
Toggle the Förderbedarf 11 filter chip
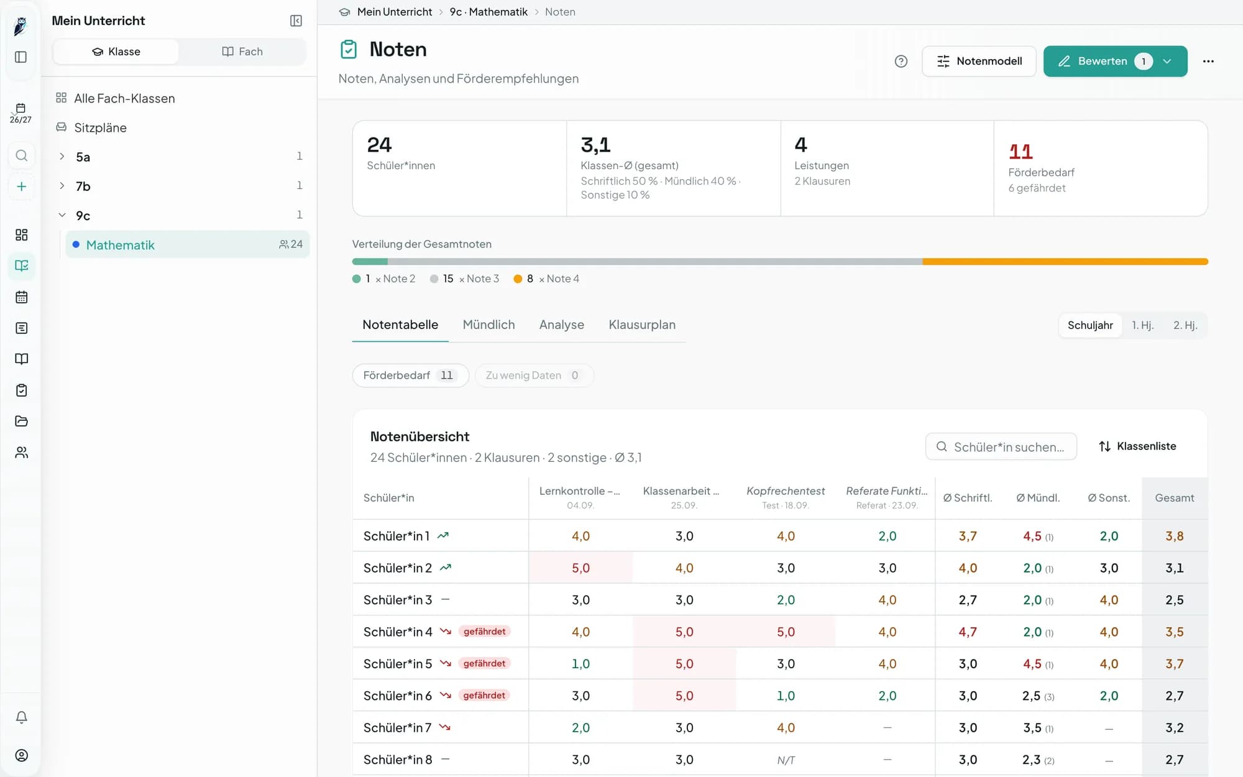(410, 375)
